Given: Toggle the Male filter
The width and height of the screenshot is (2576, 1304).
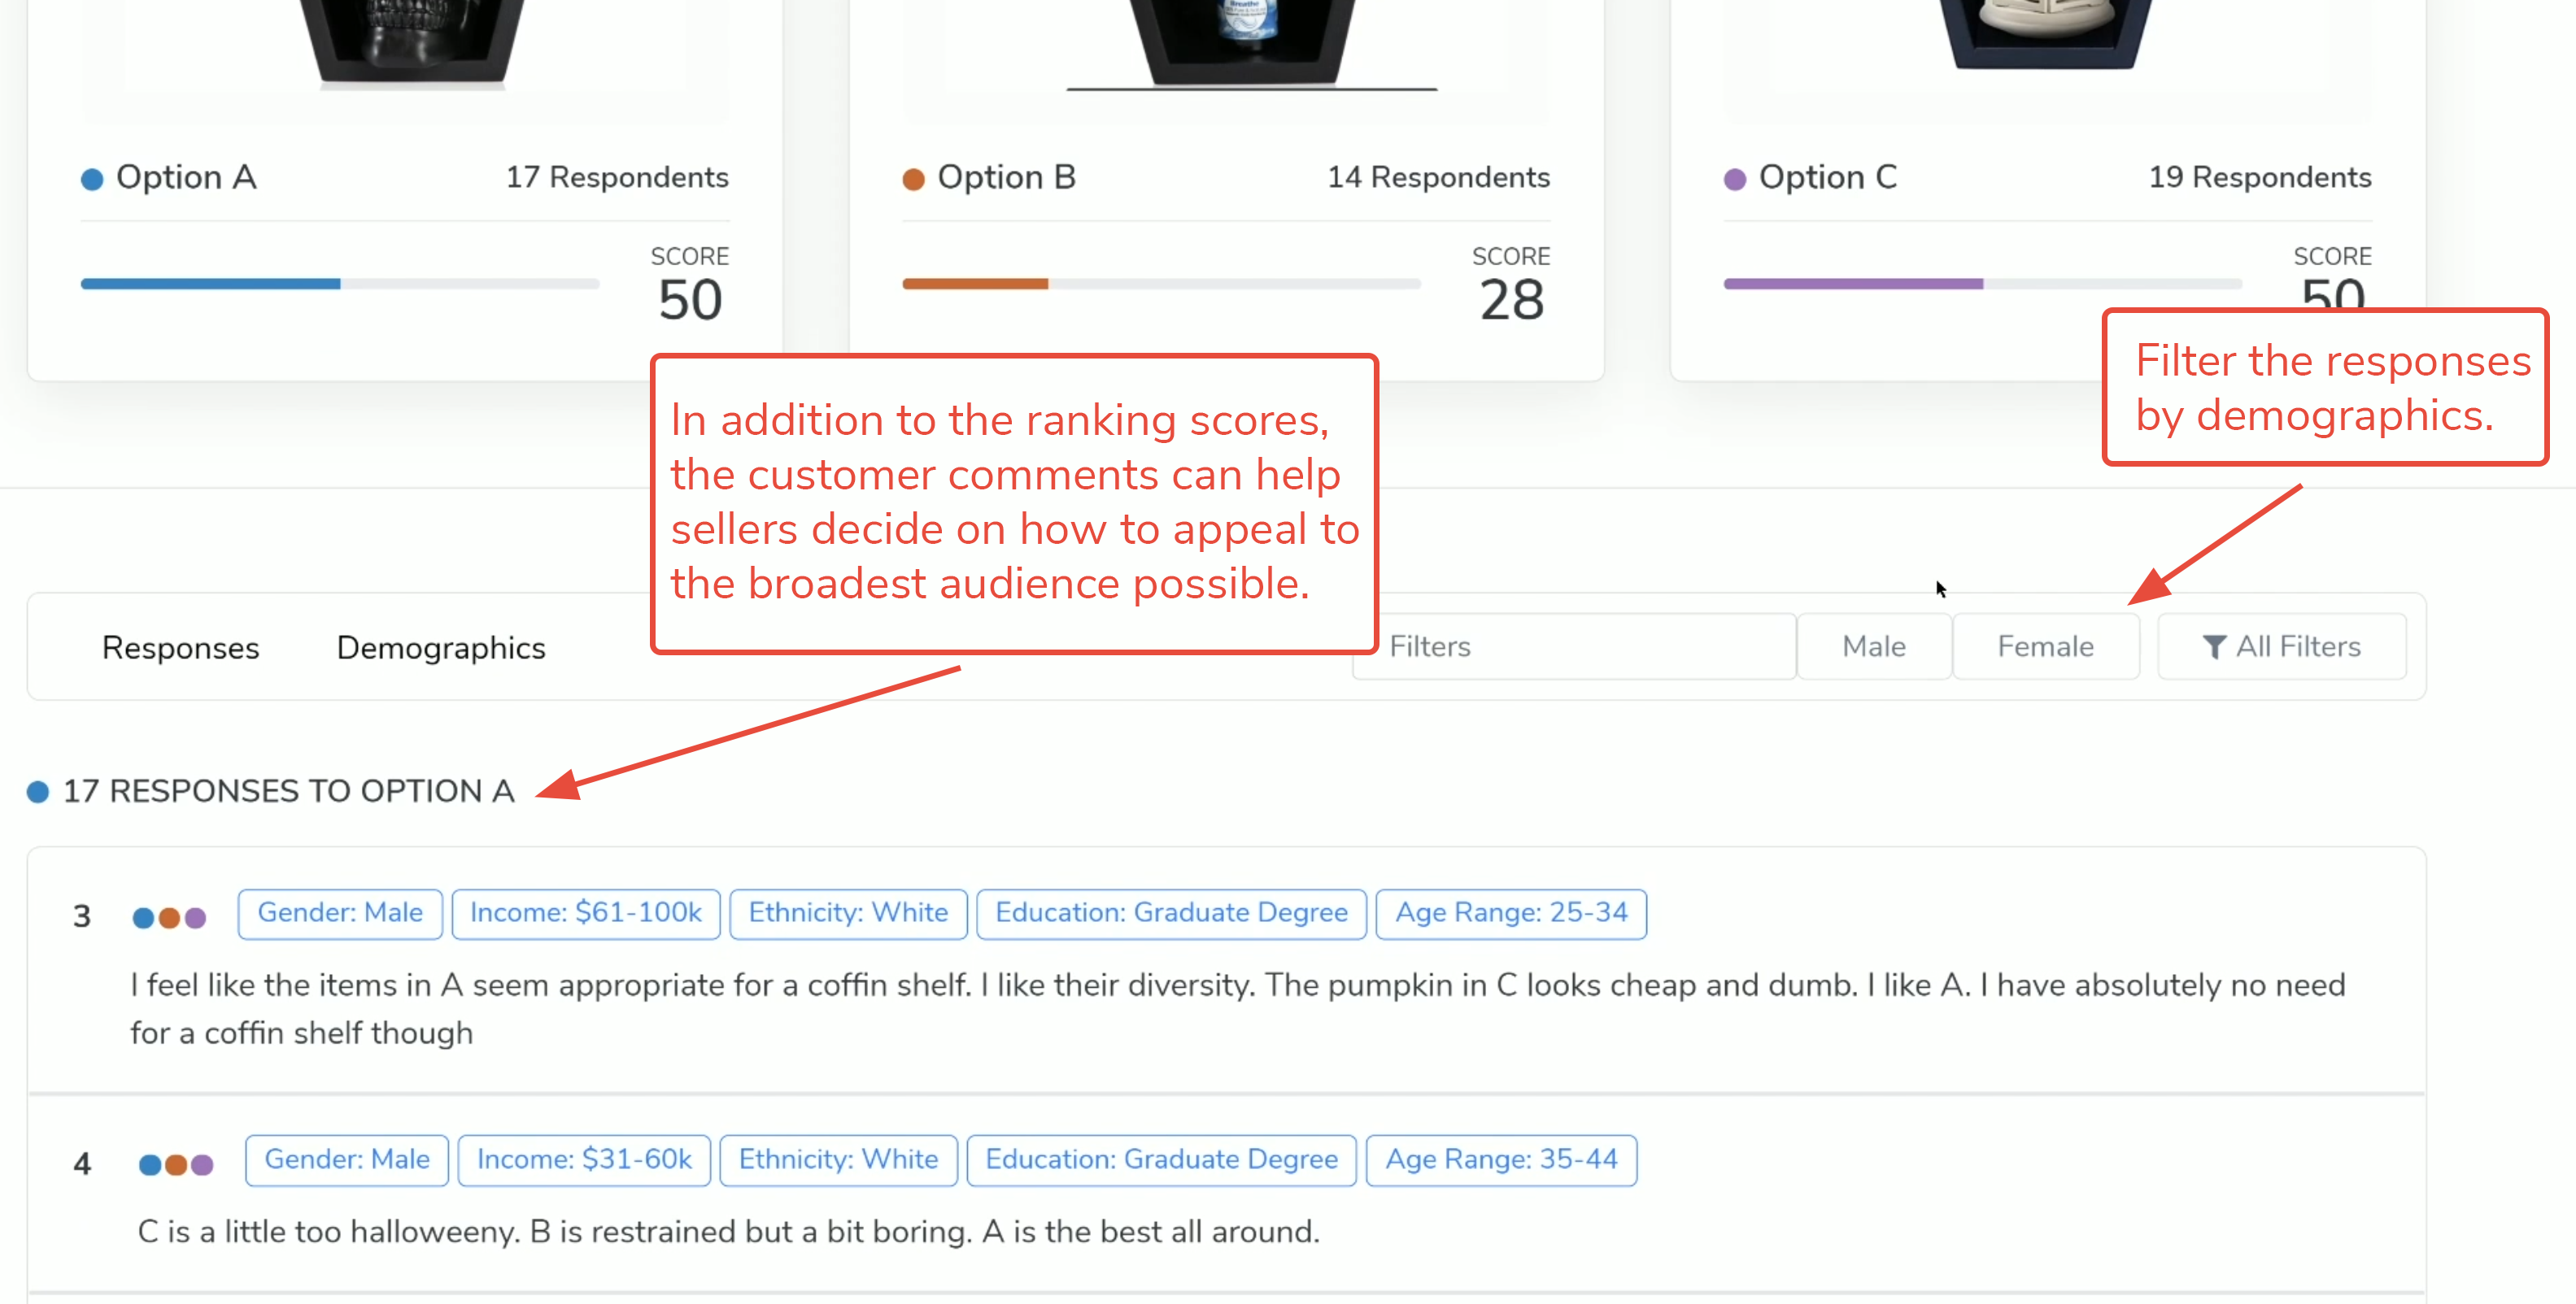Looking at the screenshot, I should 1873,646.
